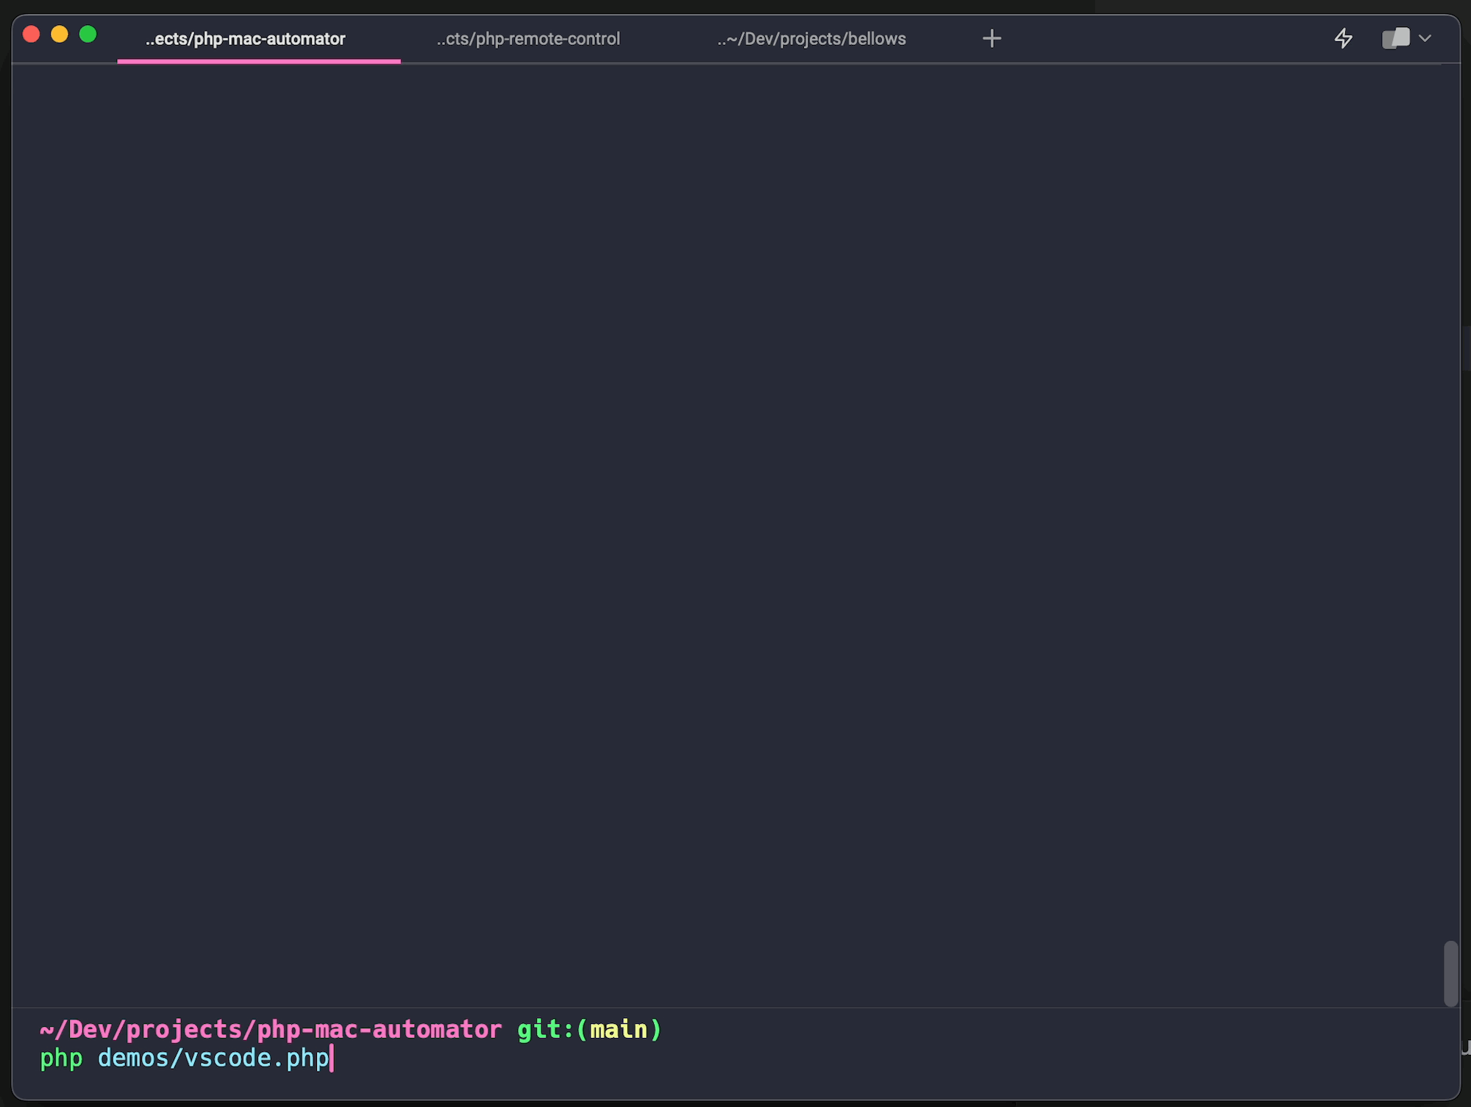Click the green git: prompt label

click(544, 1029)
